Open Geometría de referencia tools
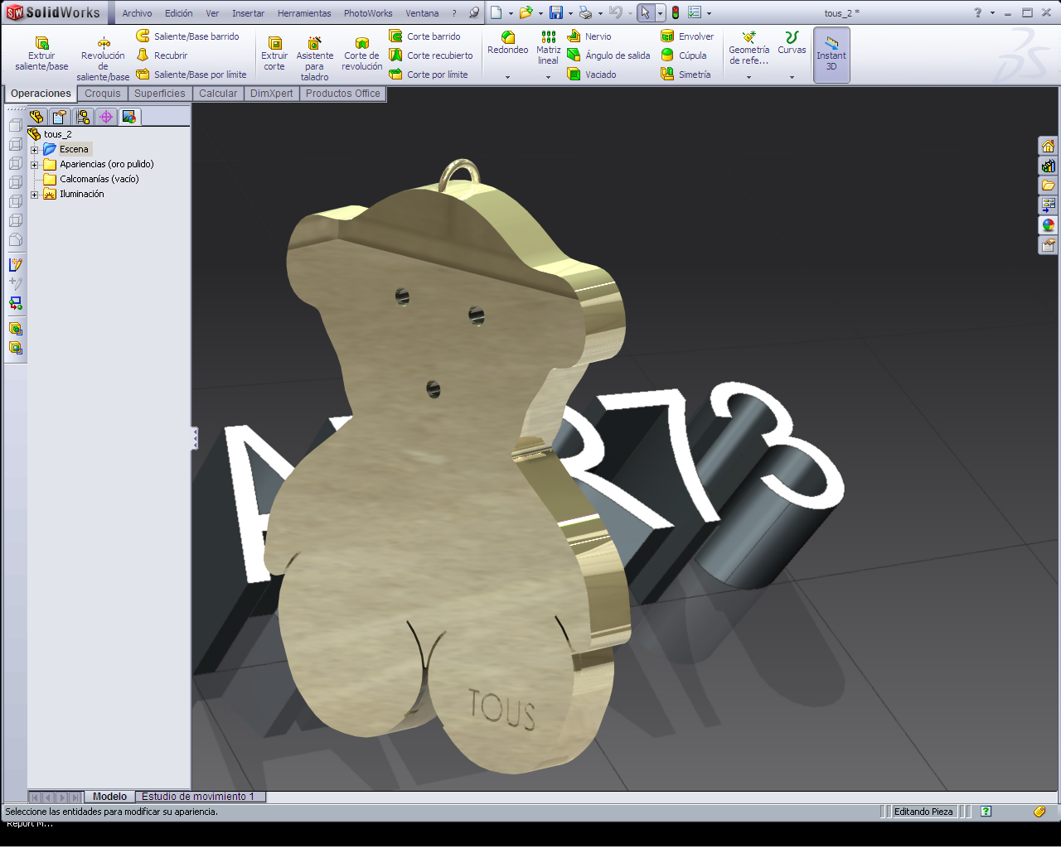This screenshot has width=1061, height=848. 749,48
